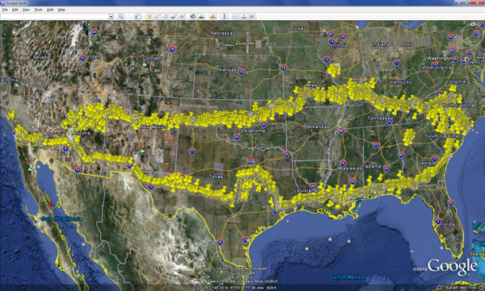Open the planets switcher dropdown

click(x=213, y=16)
